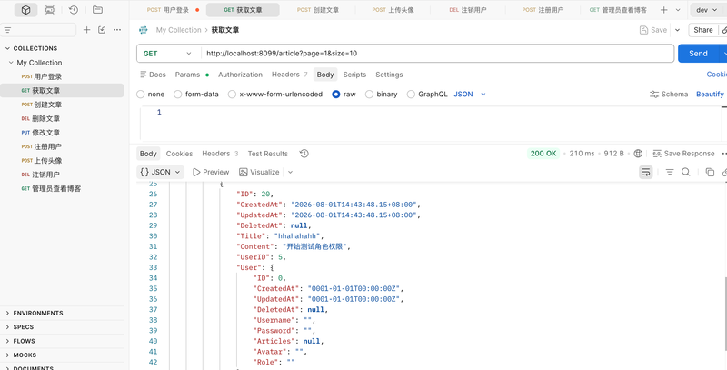
Task: Open the folder icon in sidebar header
Action: point(97,10)
